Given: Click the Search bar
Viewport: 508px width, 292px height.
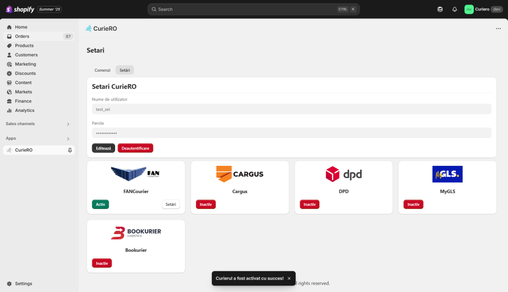Looking at the screenshot, I should click(254, 9).
